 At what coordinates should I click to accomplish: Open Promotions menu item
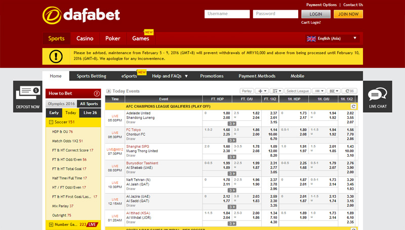tap(212, 76)
